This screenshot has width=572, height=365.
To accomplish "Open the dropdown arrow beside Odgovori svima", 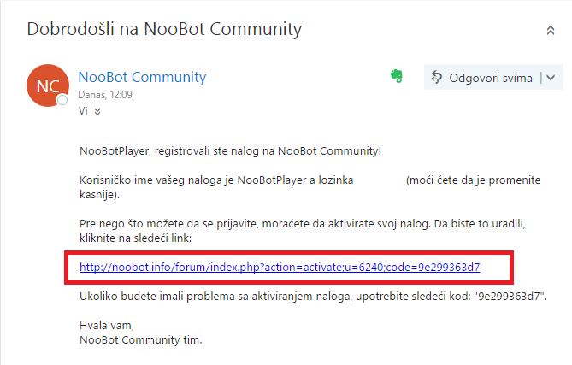I will coord(550,78).
